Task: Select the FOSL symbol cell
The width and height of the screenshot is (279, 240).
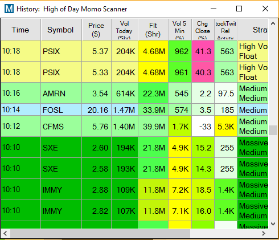Action: (x=61, y=110)
